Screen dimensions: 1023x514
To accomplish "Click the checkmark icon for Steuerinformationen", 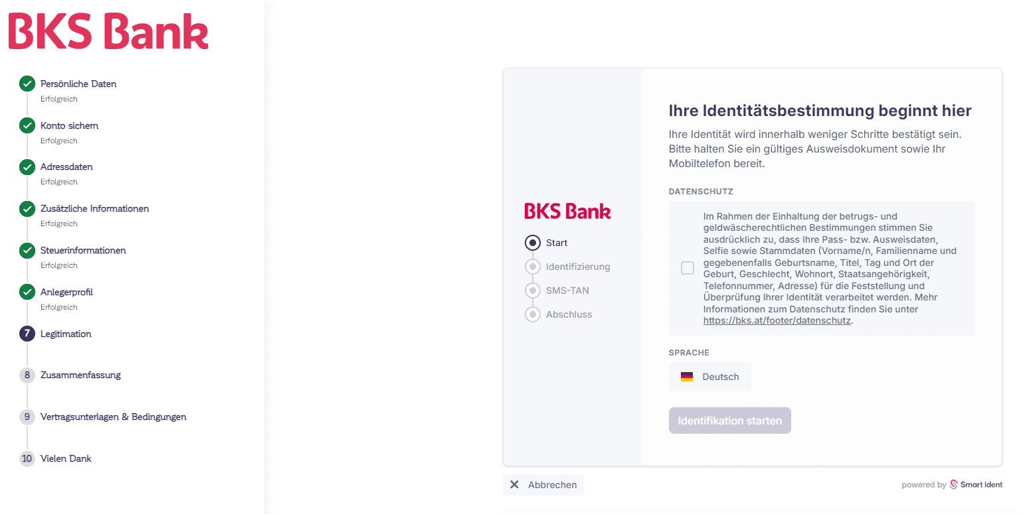I will [27, 251].
